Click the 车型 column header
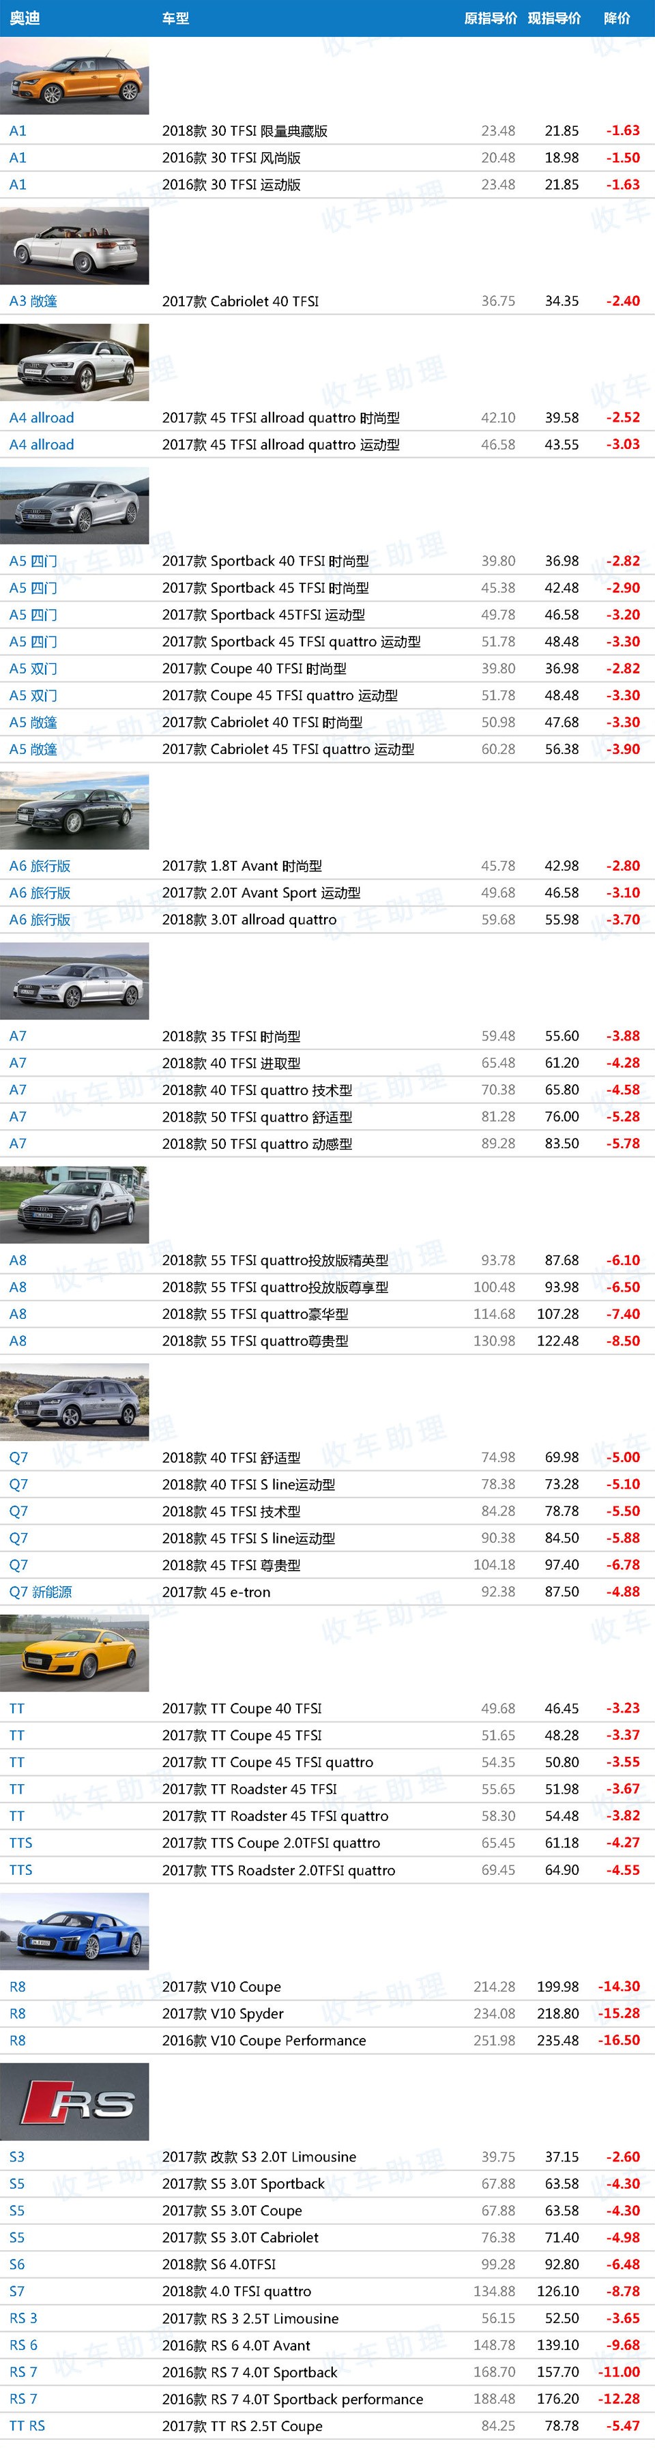 pyautogui.click(x=176, y=18)
